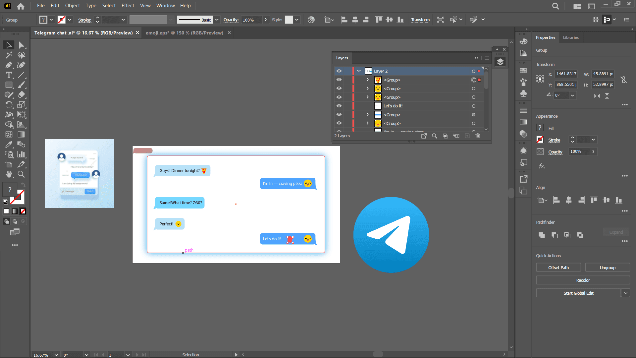Toggle constrain width and height proportions
The height and width of the screenshot is (358, 636).
[623, 80]
